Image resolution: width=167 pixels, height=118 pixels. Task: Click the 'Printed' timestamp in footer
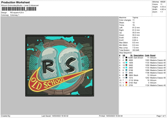point(111,116)
